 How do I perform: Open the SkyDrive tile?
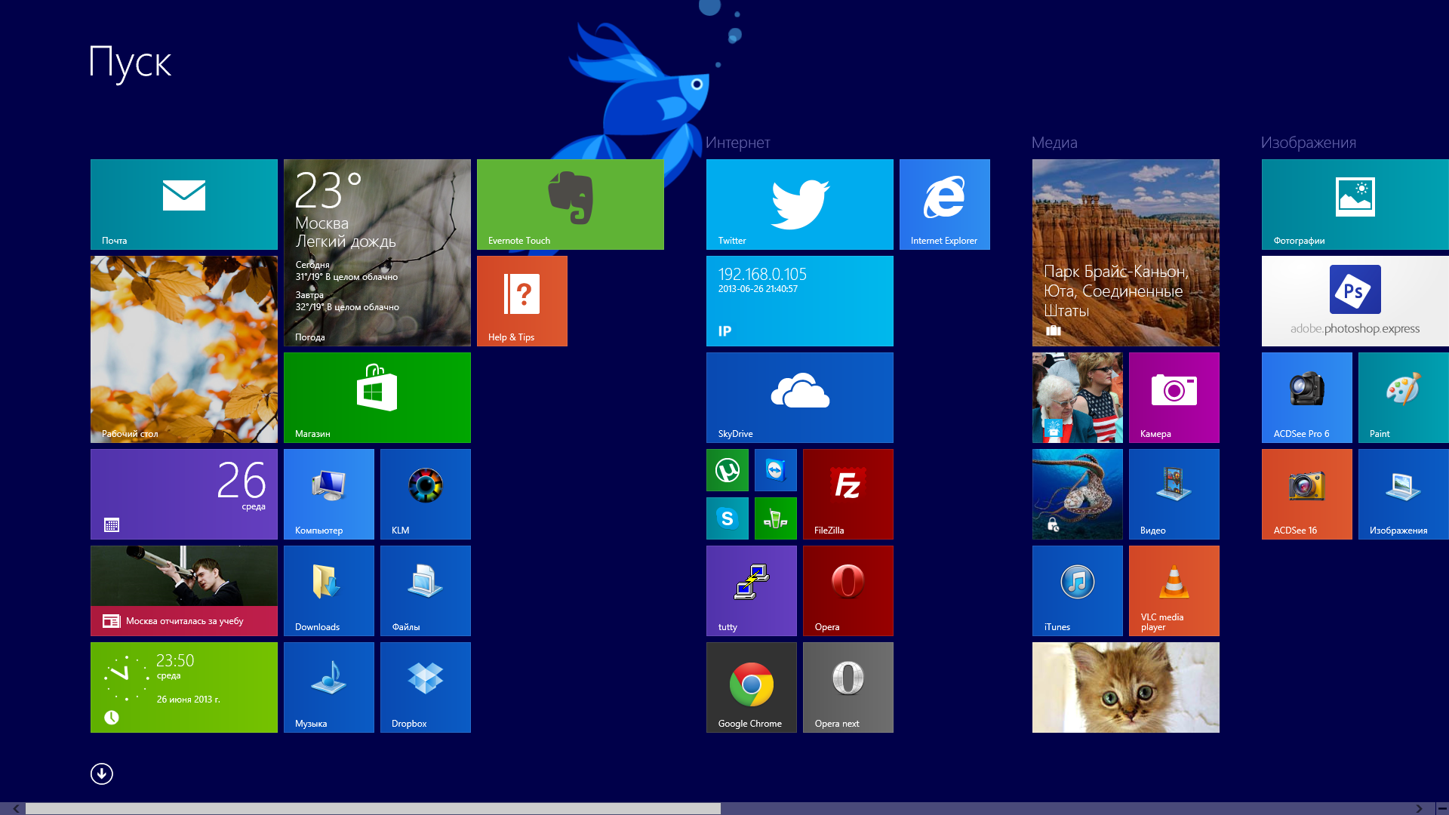(800, 398)
